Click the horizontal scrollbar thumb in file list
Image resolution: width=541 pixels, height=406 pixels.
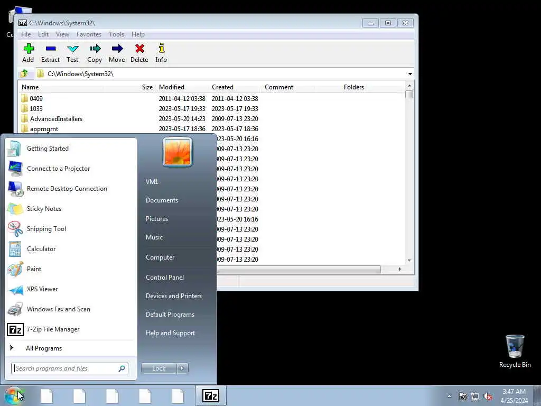coord(299,269)
